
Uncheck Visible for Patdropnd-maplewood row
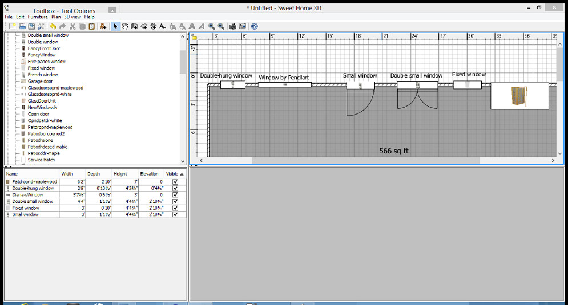[x=175, y=182]
